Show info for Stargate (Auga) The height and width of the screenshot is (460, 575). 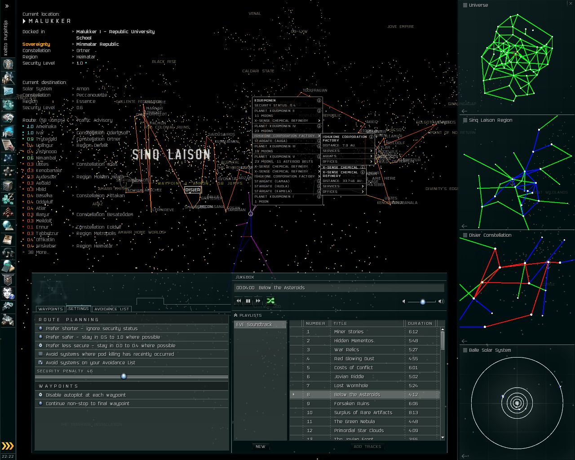pyautogui.click(x=319, y=141)
